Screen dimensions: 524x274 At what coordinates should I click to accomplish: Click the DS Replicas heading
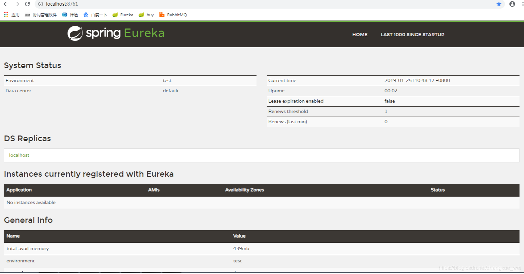pos(27,138)
